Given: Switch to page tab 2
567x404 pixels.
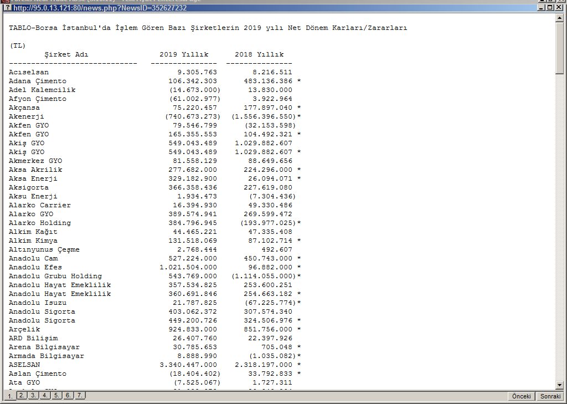Looking at the screenshot, I should (22, 395).
